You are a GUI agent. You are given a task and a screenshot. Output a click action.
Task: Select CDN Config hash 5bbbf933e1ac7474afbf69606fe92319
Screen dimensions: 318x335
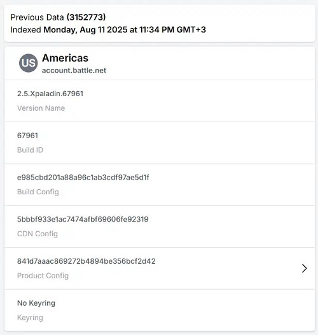83,219
